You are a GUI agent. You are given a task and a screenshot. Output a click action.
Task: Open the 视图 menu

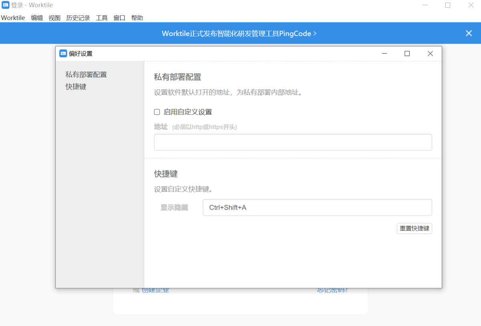[x=55, y=18]
